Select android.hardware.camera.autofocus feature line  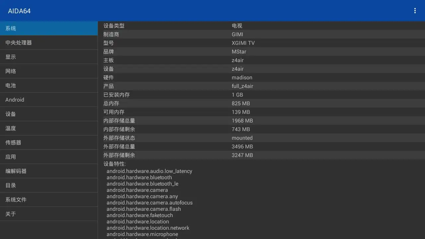[149, 203]
